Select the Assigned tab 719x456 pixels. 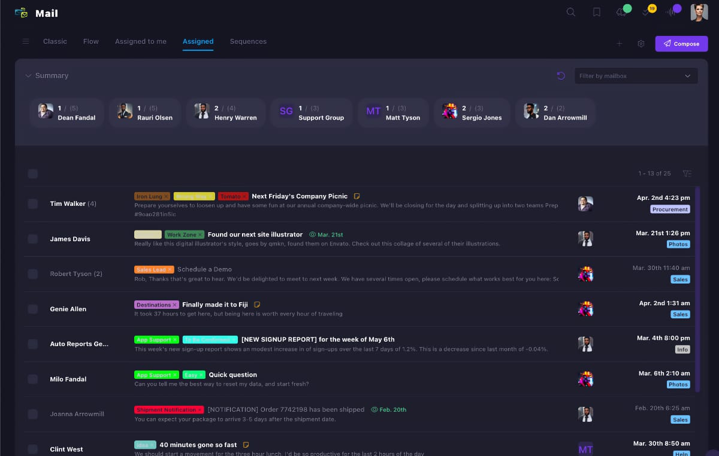point(198,41)
